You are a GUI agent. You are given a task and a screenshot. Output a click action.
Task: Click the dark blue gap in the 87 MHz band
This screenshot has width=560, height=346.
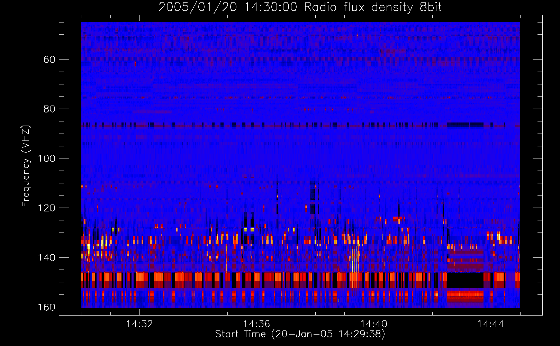point(465,125)
